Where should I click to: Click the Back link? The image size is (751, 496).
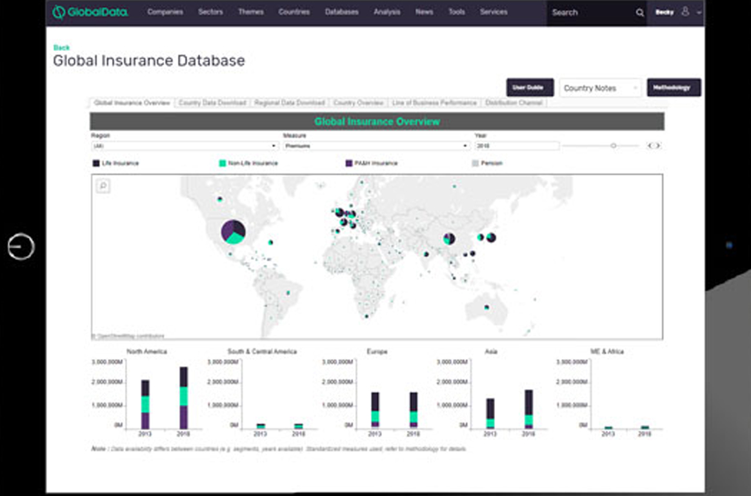(61, 47)
